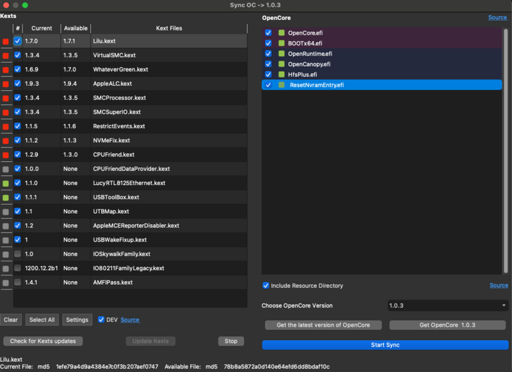Click the gray status square beside IOSkywalkFamily.kext
512x372 pixels.
click(x=7, y=254)
